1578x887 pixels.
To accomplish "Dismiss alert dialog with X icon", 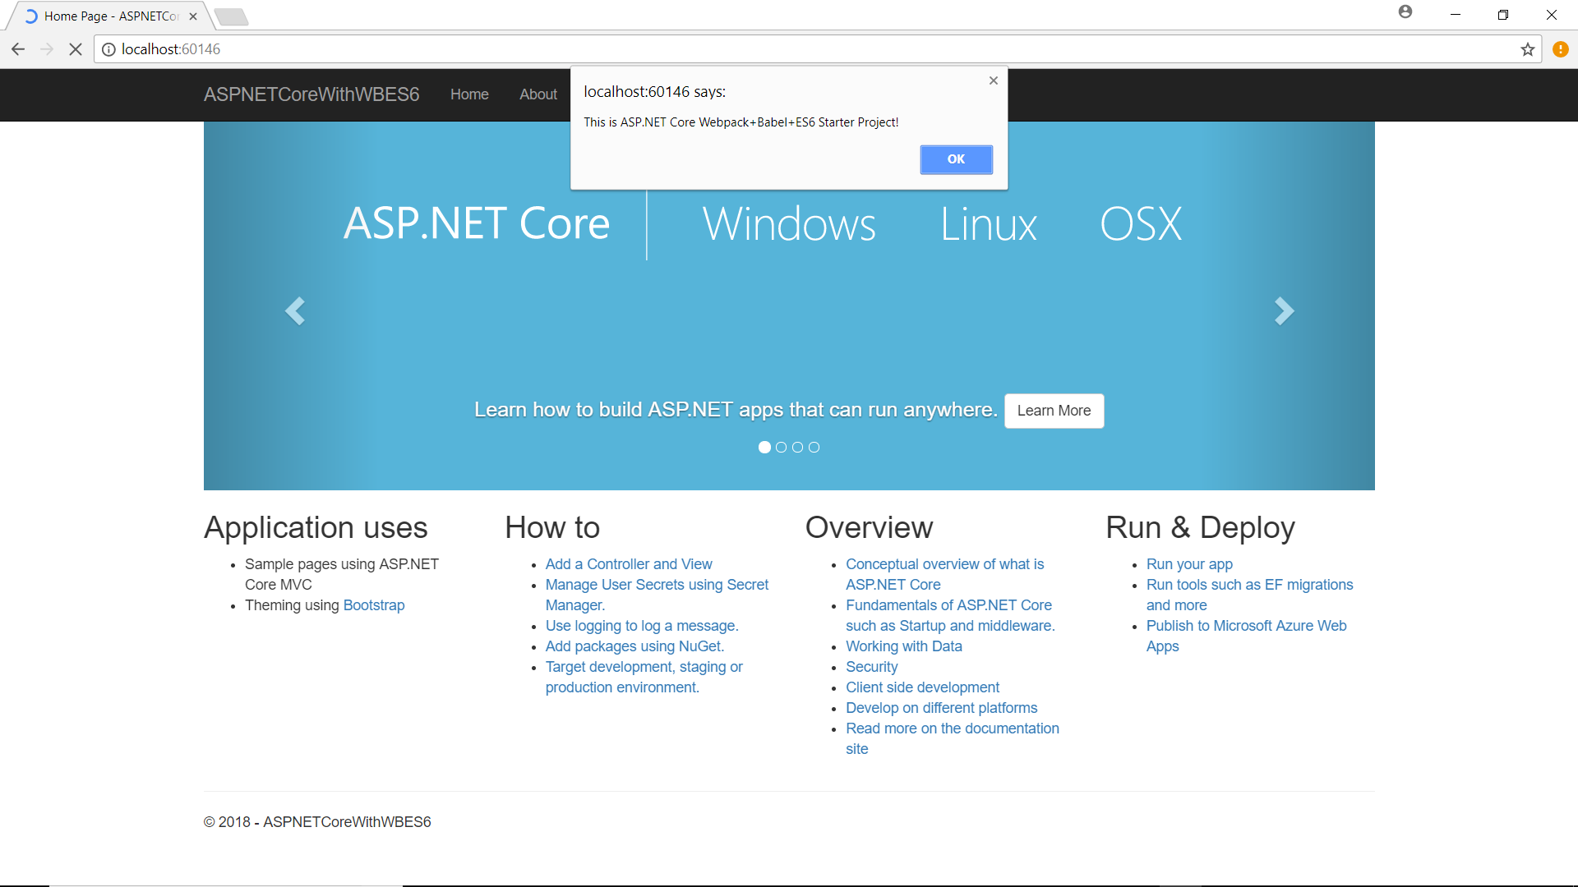I will tap(993, 80).
